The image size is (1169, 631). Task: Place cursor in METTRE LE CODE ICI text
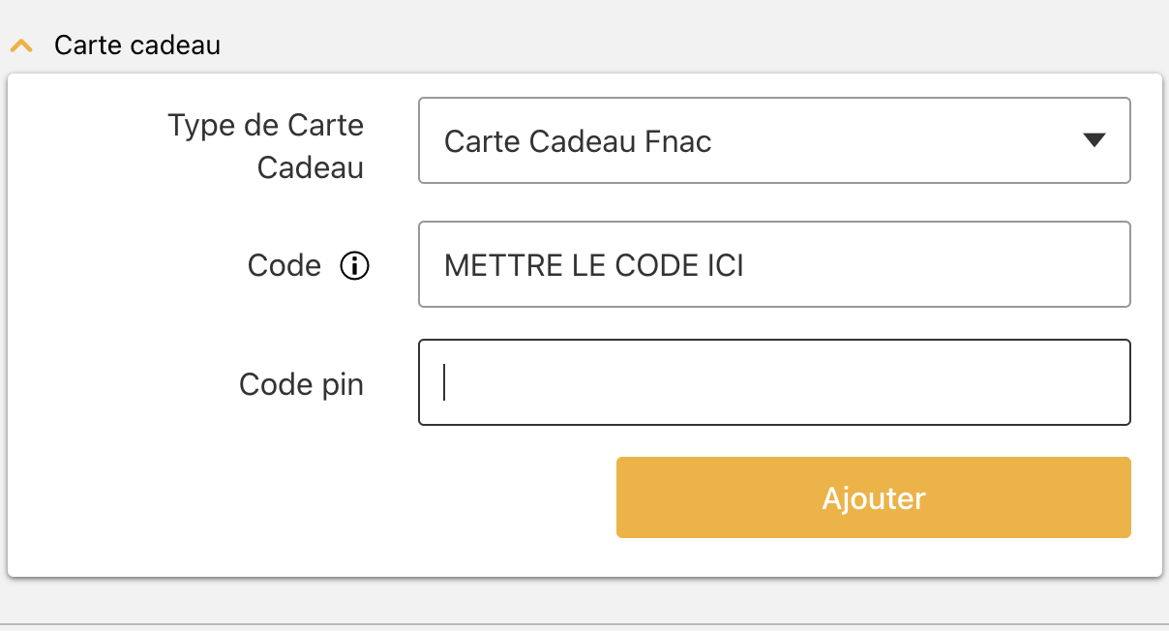point(594,265)
